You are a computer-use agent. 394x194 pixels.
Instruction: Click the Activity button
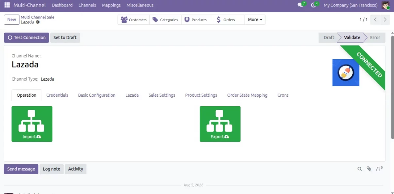click(x=76, y=169)
